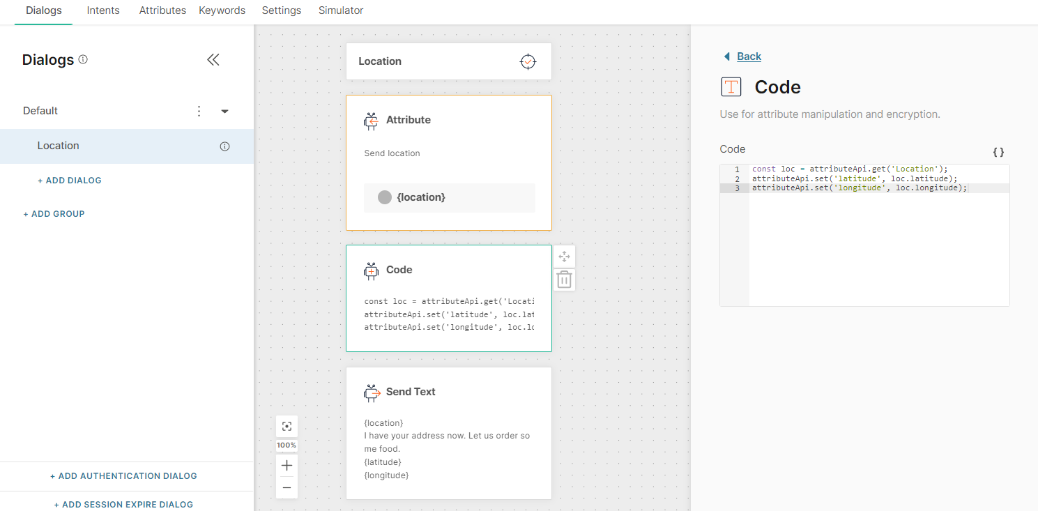Image resolution: width=1038 pixels, height=511 pixels.
Task: Click the Location dialog info icon
Action: coord(224,146)
